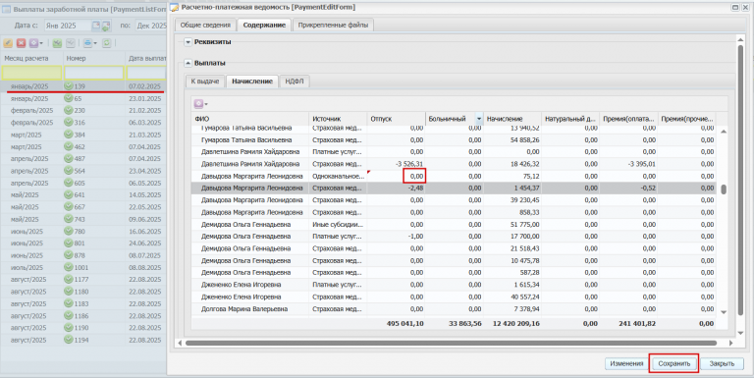This screenshot has width=754, height=378.
Task: Select the cell with value 40 557,24
Action: tap(512, 297)
